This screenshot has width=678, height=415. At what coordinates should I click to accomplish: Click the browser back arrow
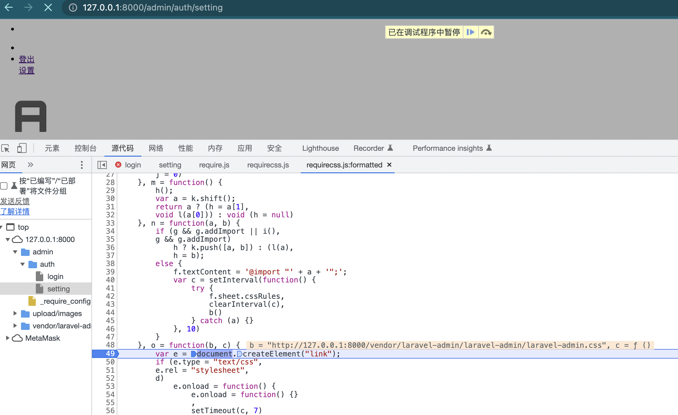8,7
